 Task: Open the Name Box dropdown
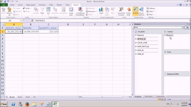coord(21,21)
